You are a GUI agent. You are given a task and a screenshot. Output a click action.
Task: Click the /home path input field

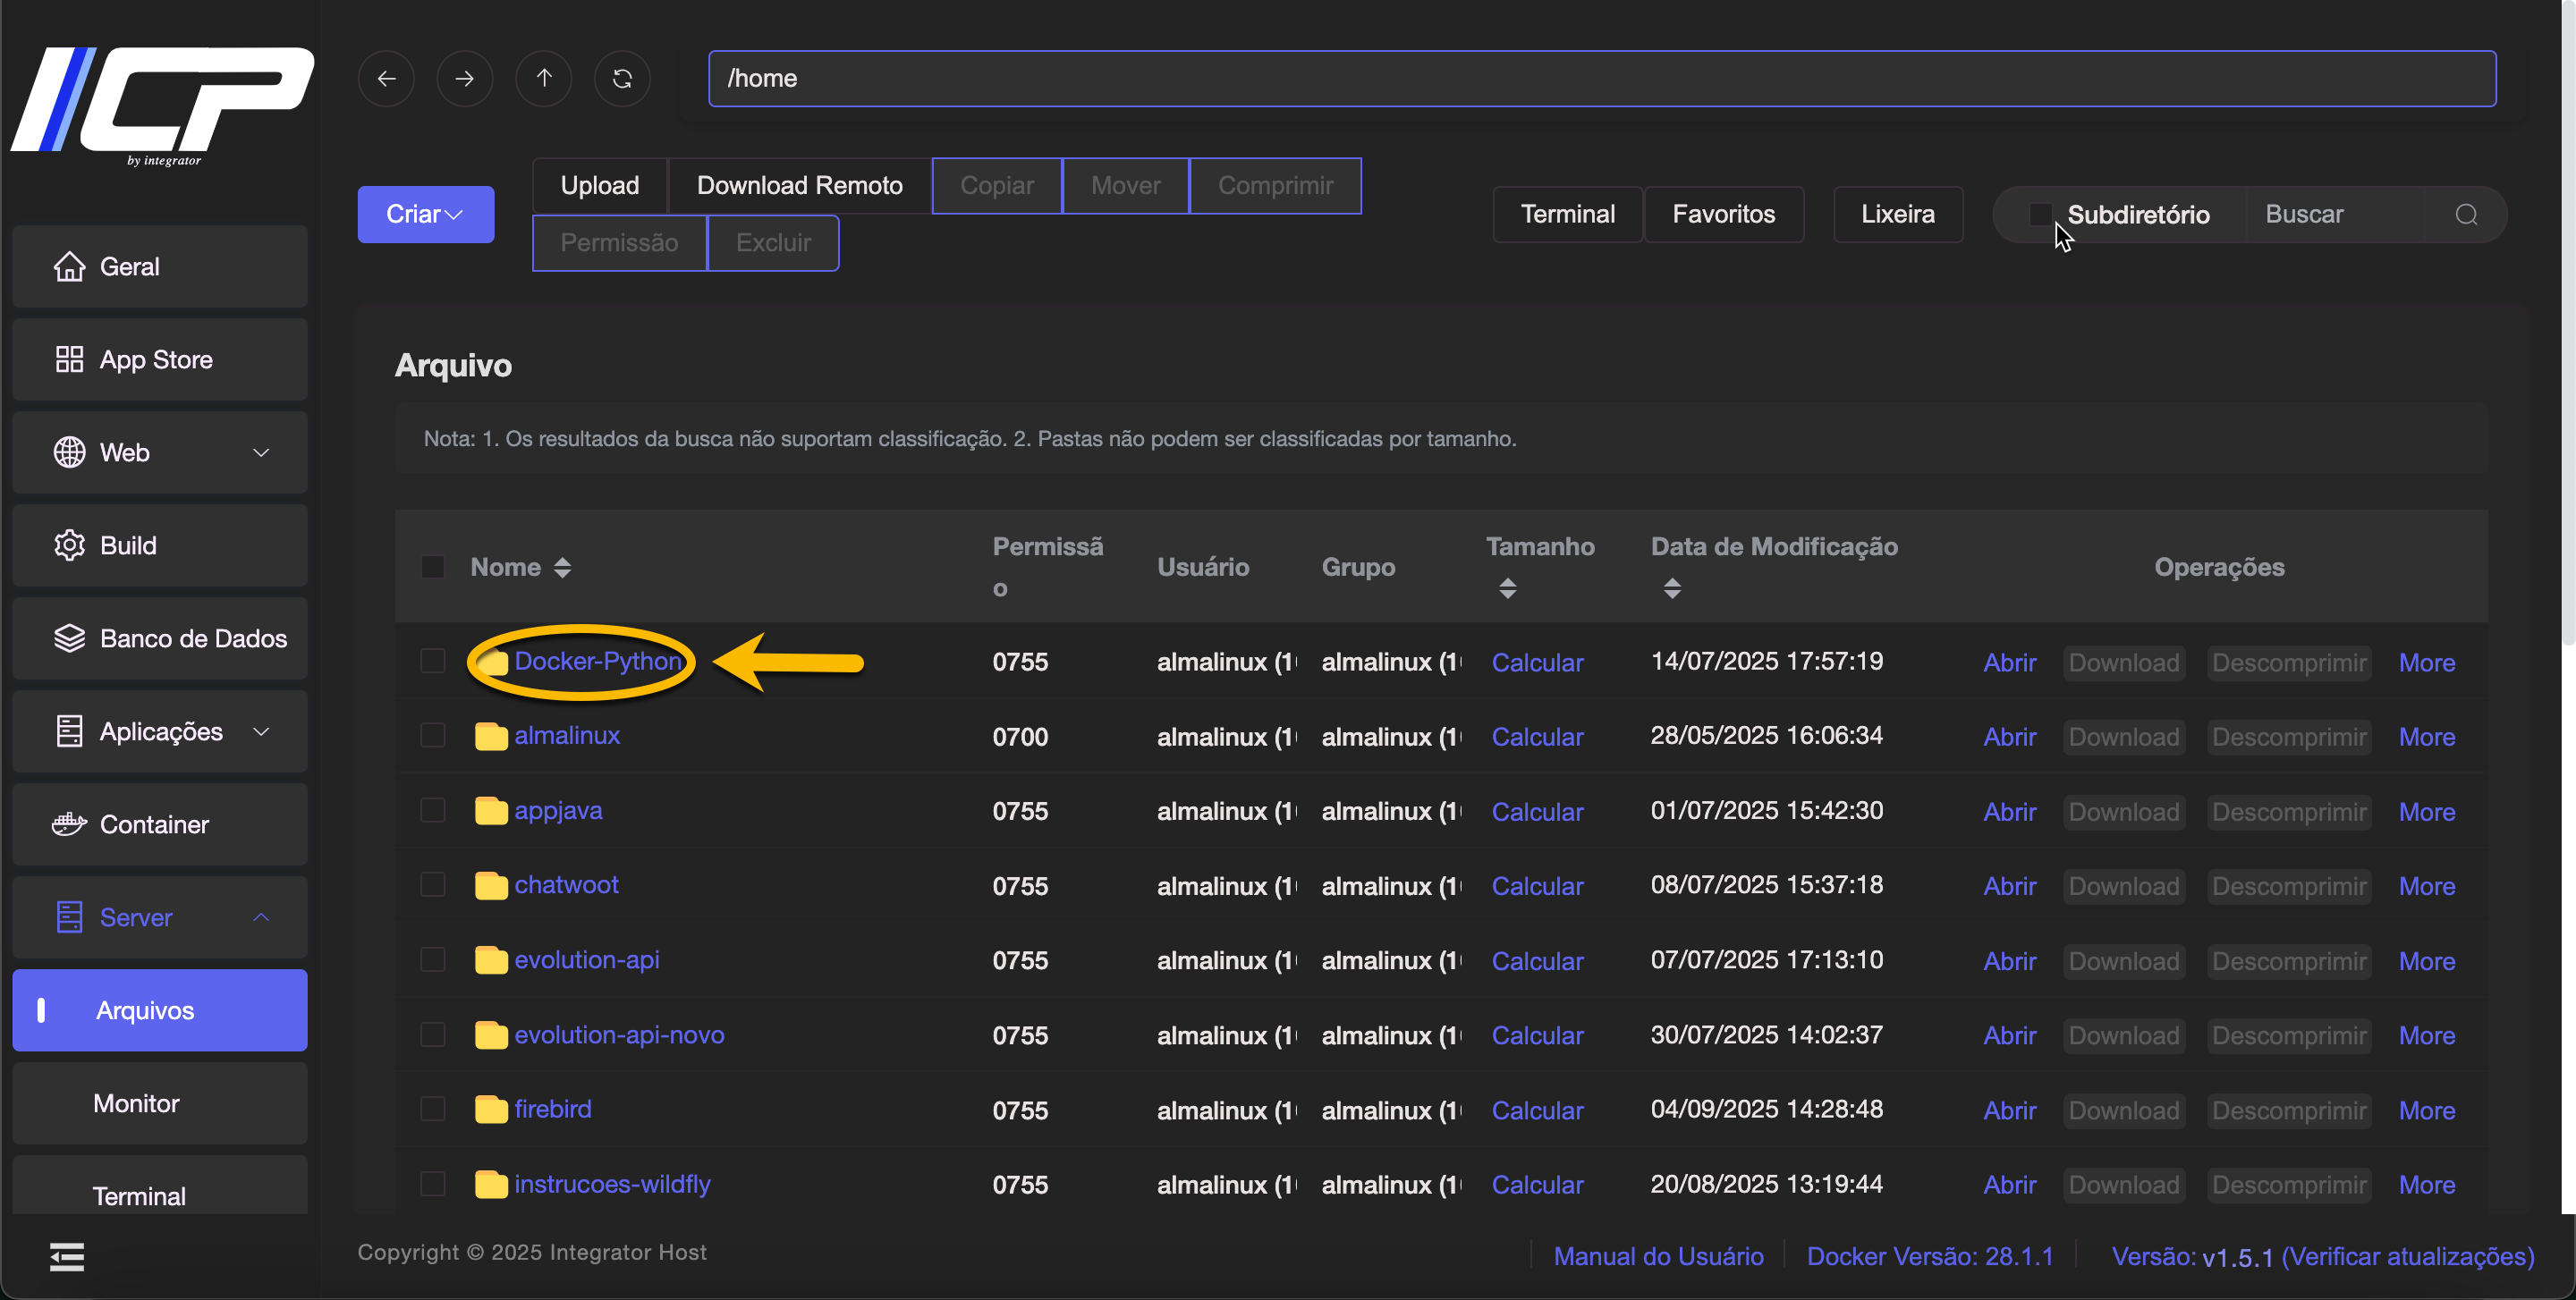[1600, 78]
